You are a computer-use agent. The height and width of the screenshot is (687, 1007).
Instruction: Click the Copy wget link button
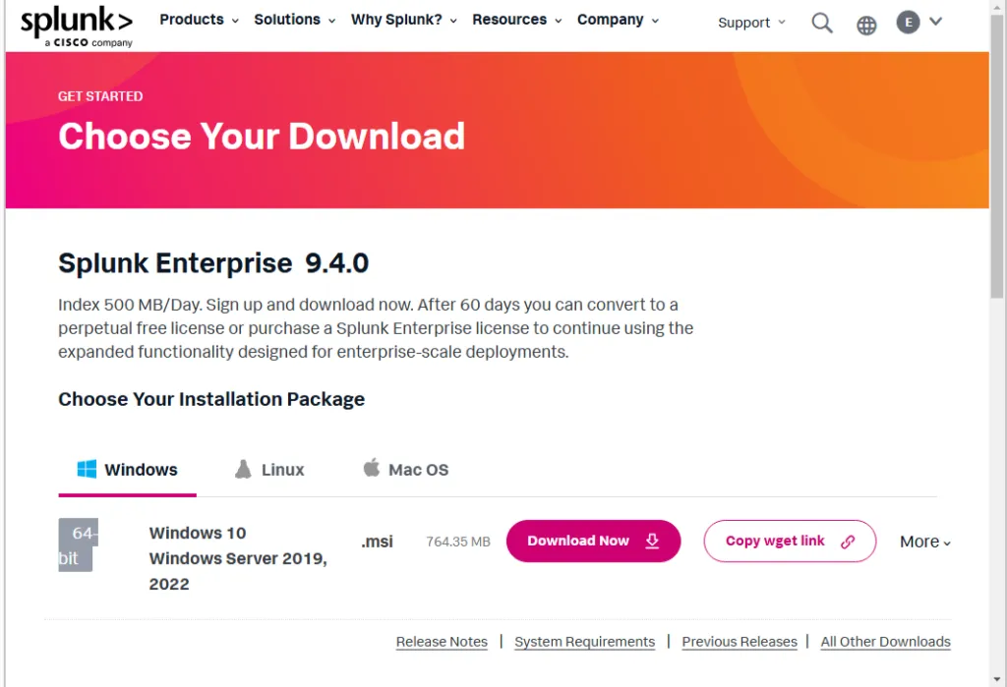[x=790, y=542]
